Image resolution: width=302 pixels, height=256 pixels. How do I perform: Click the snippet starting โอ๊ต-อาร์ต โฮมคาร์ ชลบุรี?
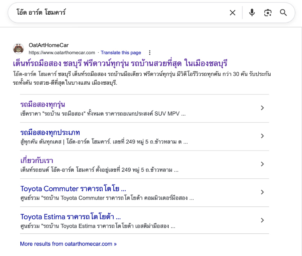(142, 78)
